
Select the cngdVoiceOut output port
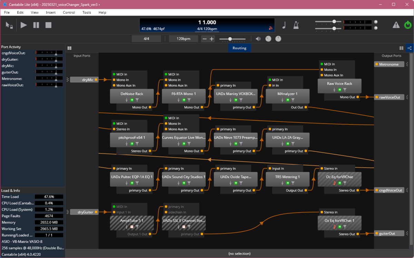click(x=389, y=190)
